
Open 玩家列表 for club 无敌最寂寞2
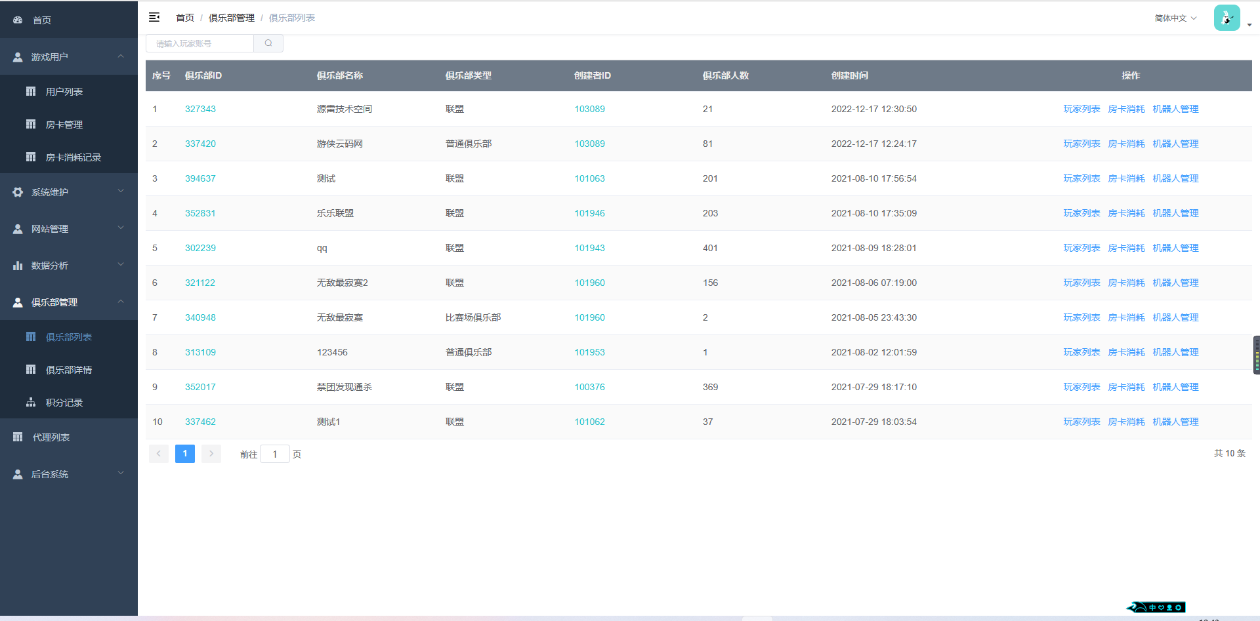[1081, 283]
